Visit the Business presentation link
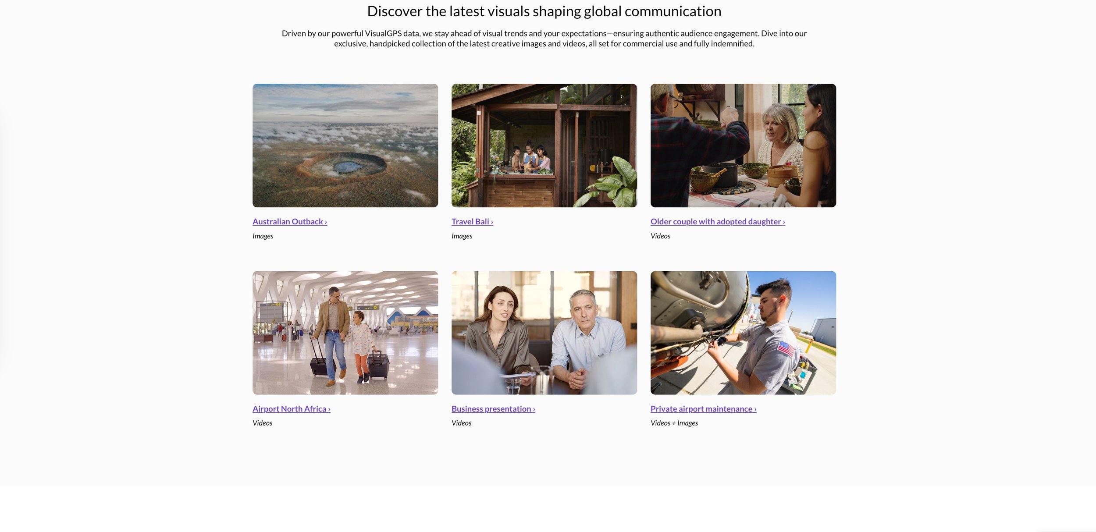The image size is (1096, 532). (493, 408)
